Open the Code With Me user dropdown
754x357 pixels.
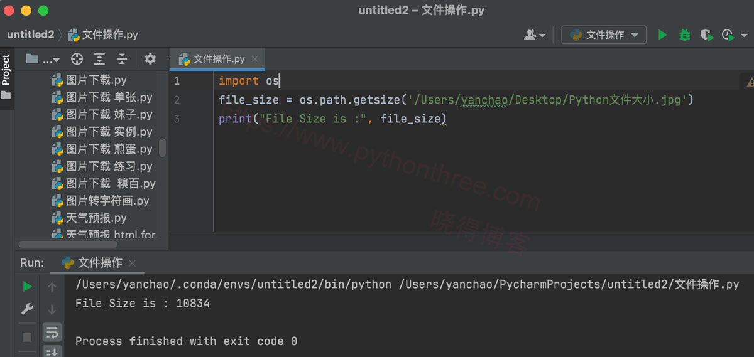click(x=534, y=35)
